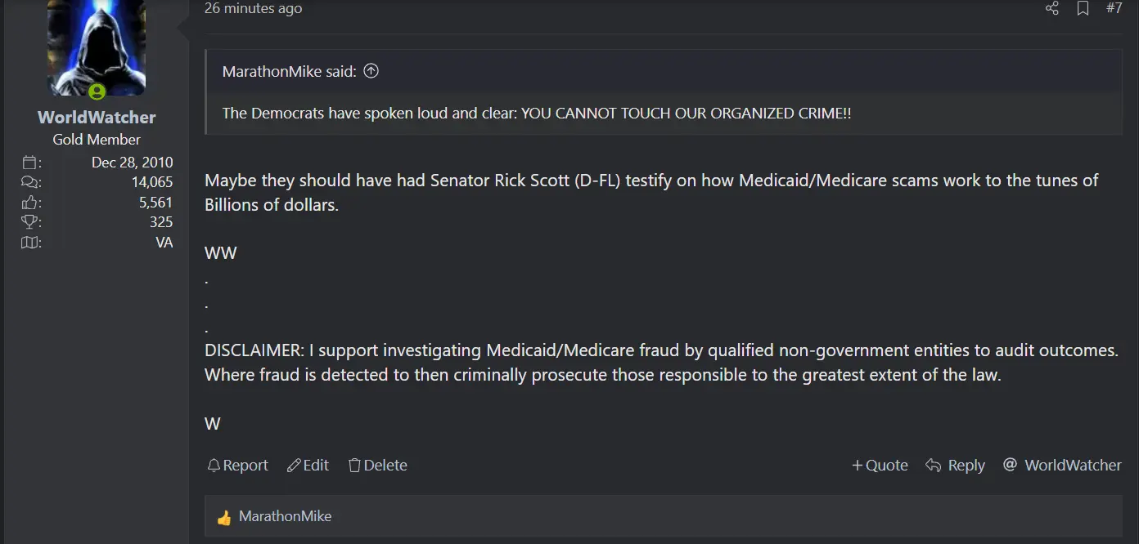The image size is (1139, 544).
Task: Jump to MarathonMike's quoted post arrow
Action: pyautogui.click(x=371, y=71)
